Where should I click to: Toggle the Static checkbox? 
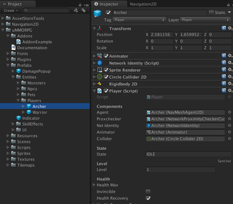[x=211, y=12]
